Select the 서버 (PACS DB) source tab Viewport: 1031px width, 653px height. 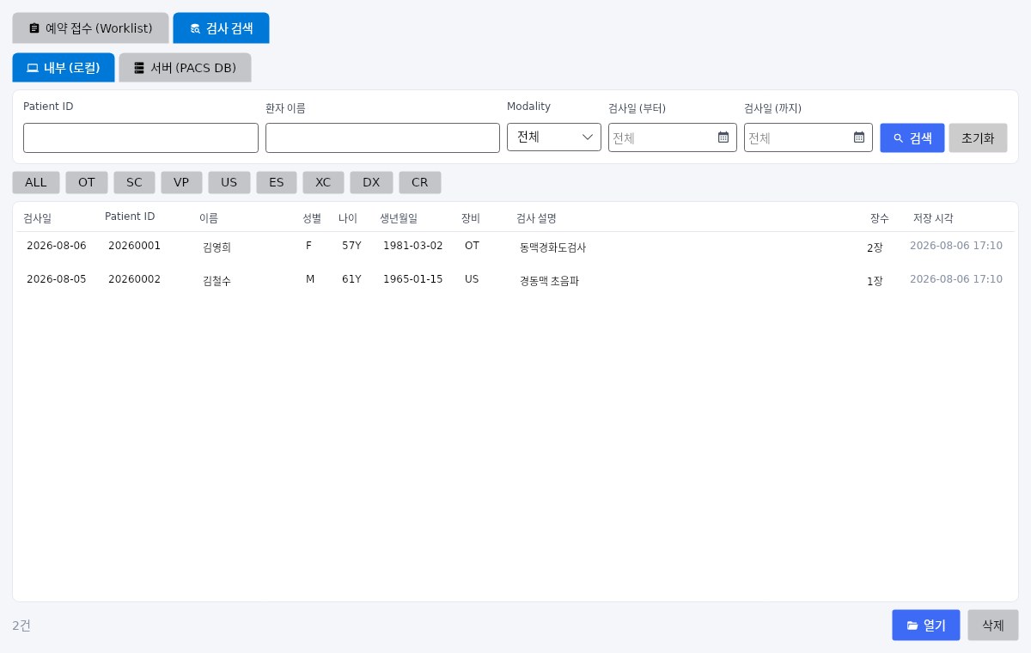tap(185, 68)
